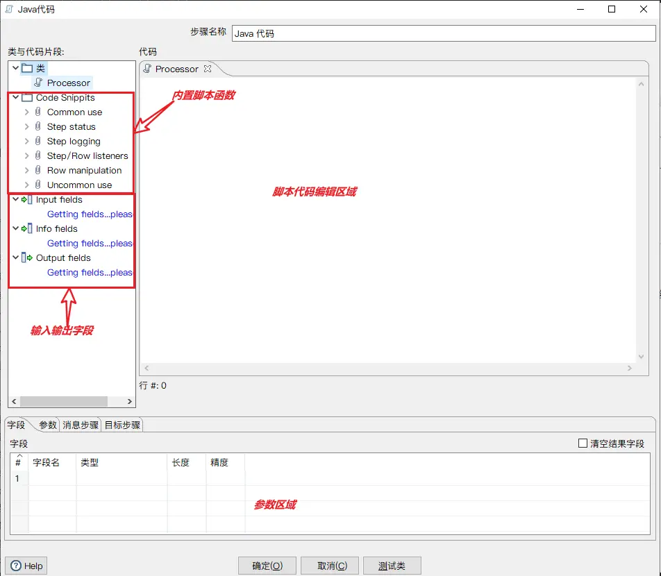Click the 字段名 column header
This screenshot has height=576, width=661.
click(x=52, y=462)
